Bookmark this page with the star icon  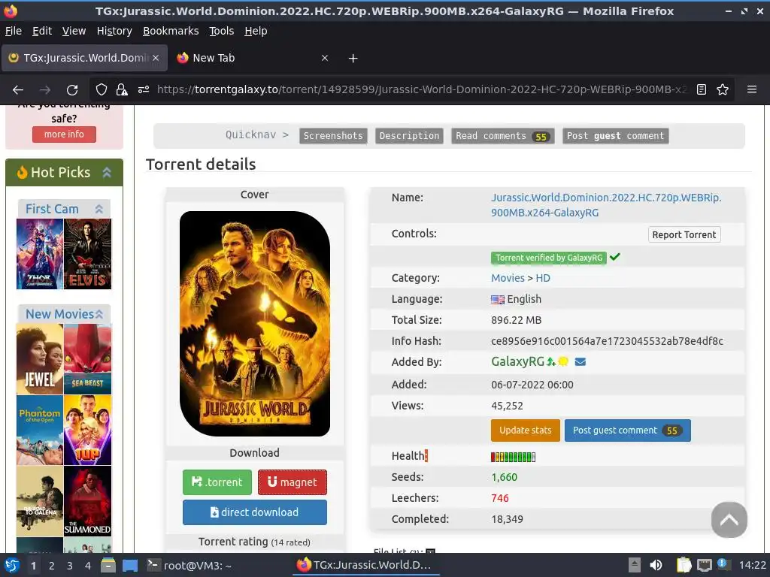(723, 90)
